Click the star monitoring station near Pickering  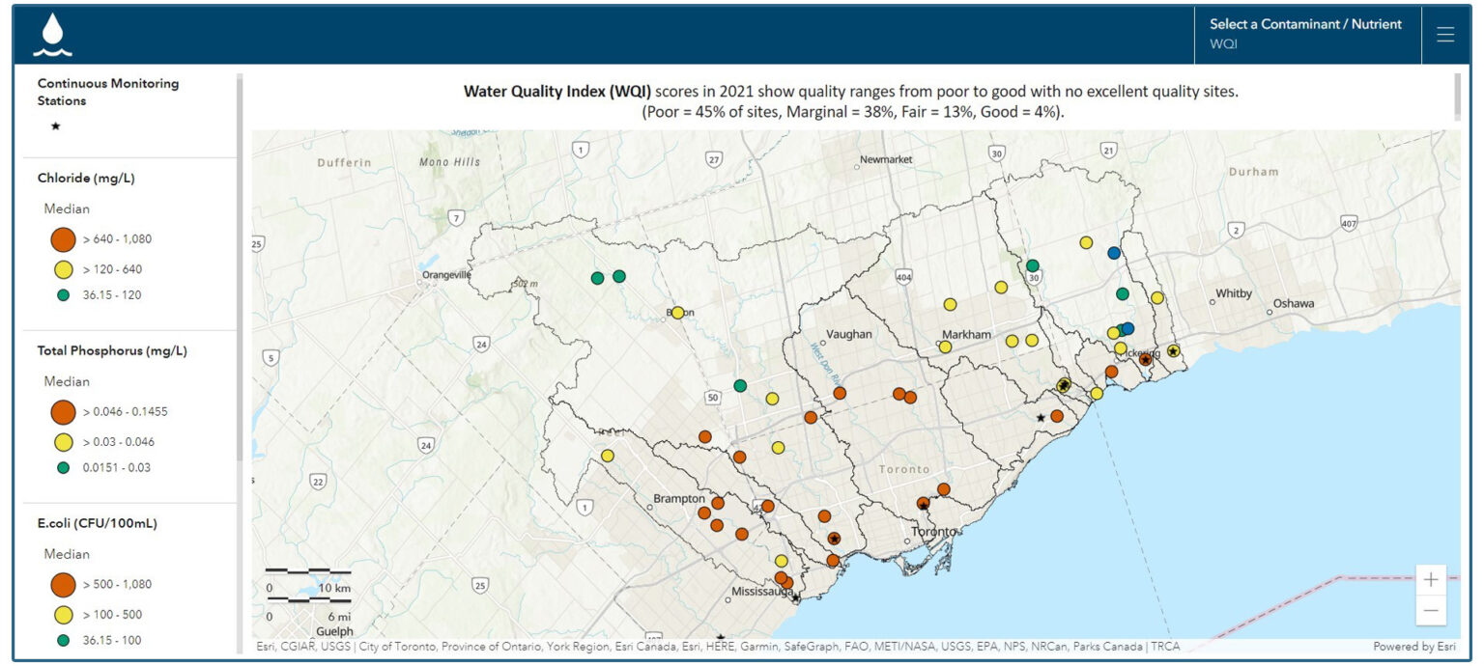(x=1146, y=358)
